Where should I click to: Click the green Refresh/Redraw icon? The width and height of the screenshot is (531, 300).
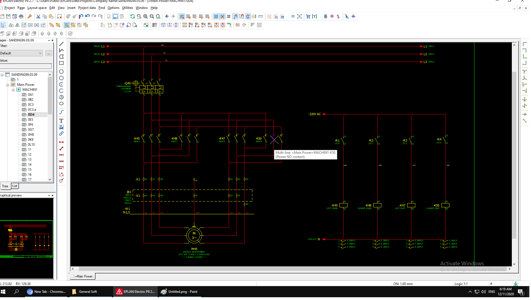(133, 17)
